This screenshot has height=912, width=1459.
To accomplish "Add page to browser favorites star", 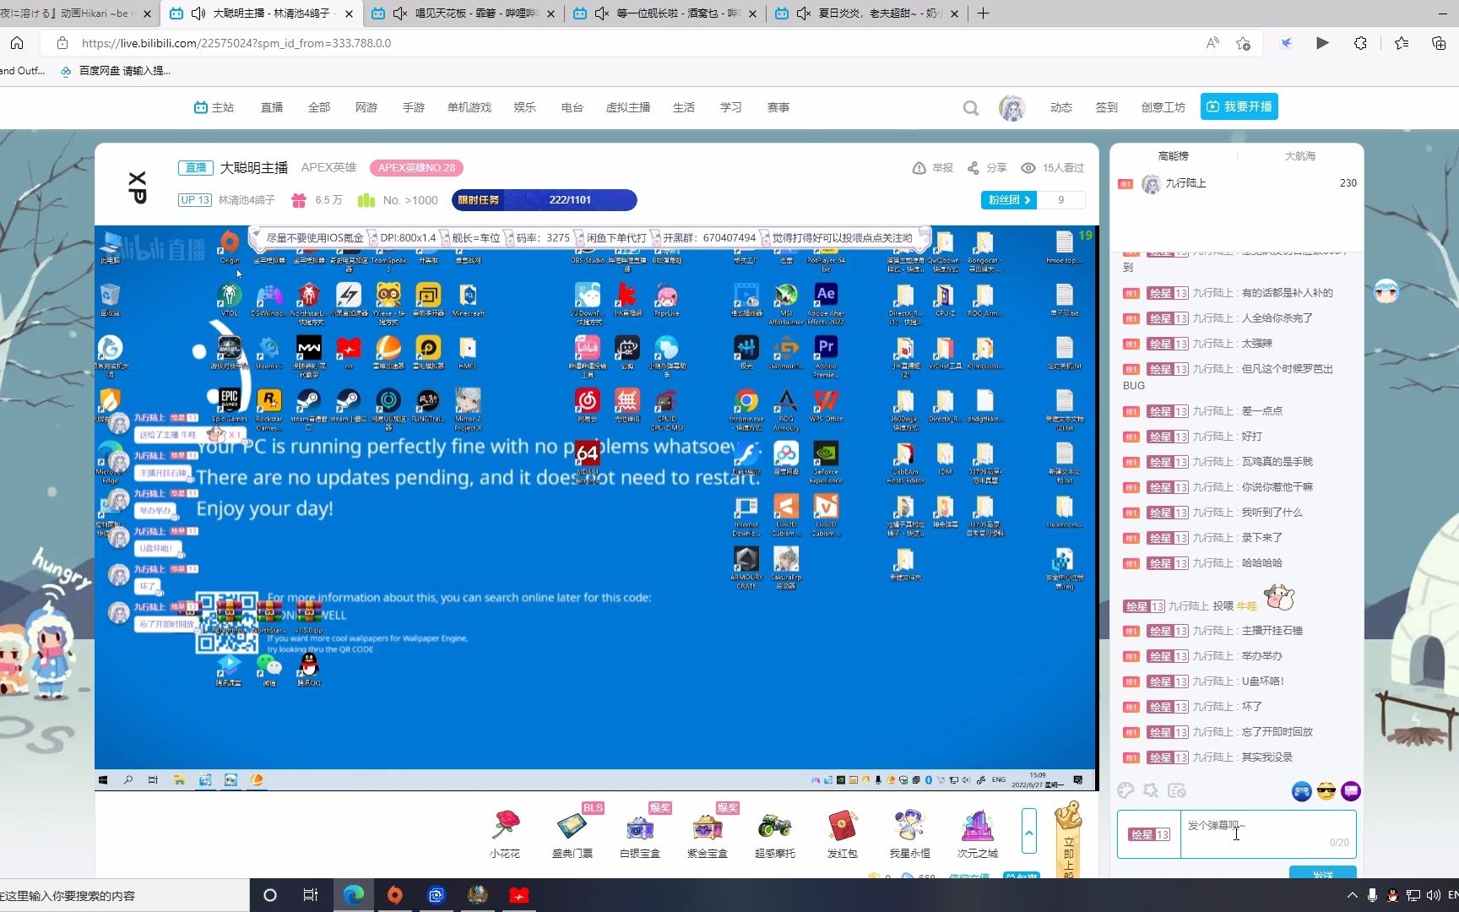I will pyautogui.click(x=1243, y=43).
